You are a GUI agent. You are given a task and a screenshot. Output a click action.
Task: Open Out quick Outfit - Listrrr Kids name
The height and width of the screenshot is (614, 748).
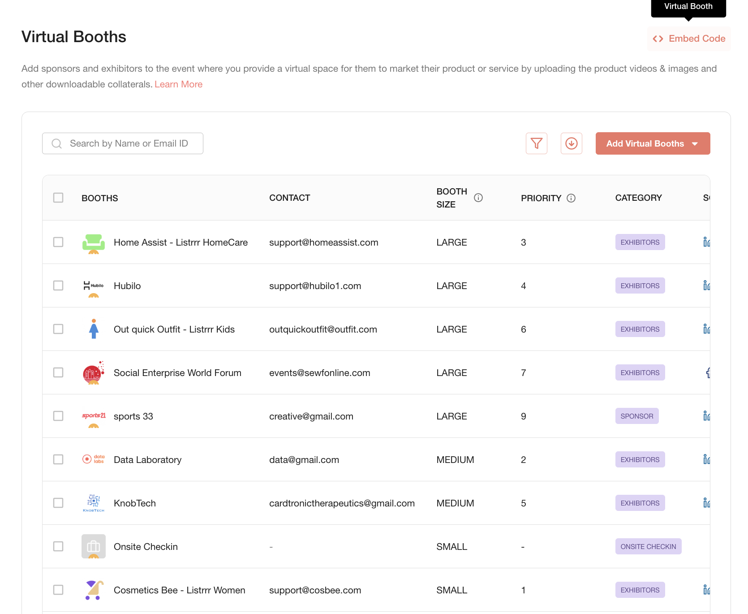pos(174,329)
